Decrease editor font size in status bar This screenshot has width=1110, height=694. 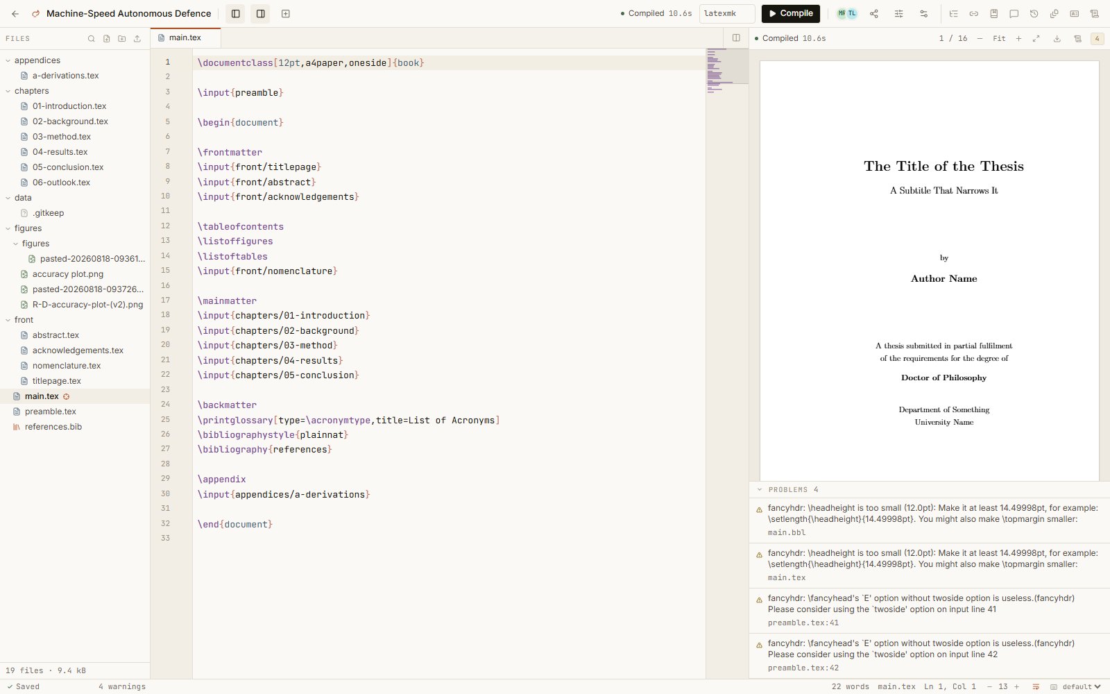coord(989,686)
